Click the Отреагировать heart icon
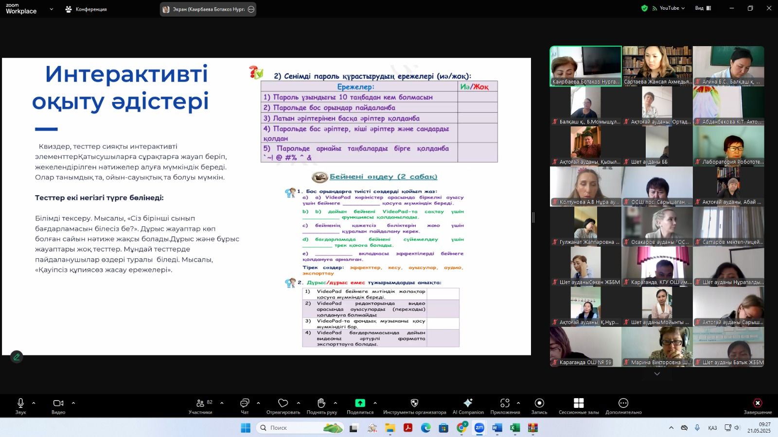Image resolution: width=778 pixels, height=437 pixels. [283, 403]
